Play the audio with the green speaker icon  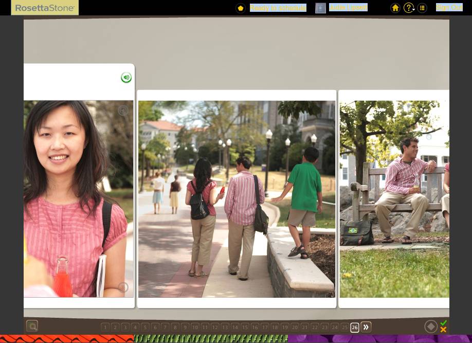pos(126,78)
